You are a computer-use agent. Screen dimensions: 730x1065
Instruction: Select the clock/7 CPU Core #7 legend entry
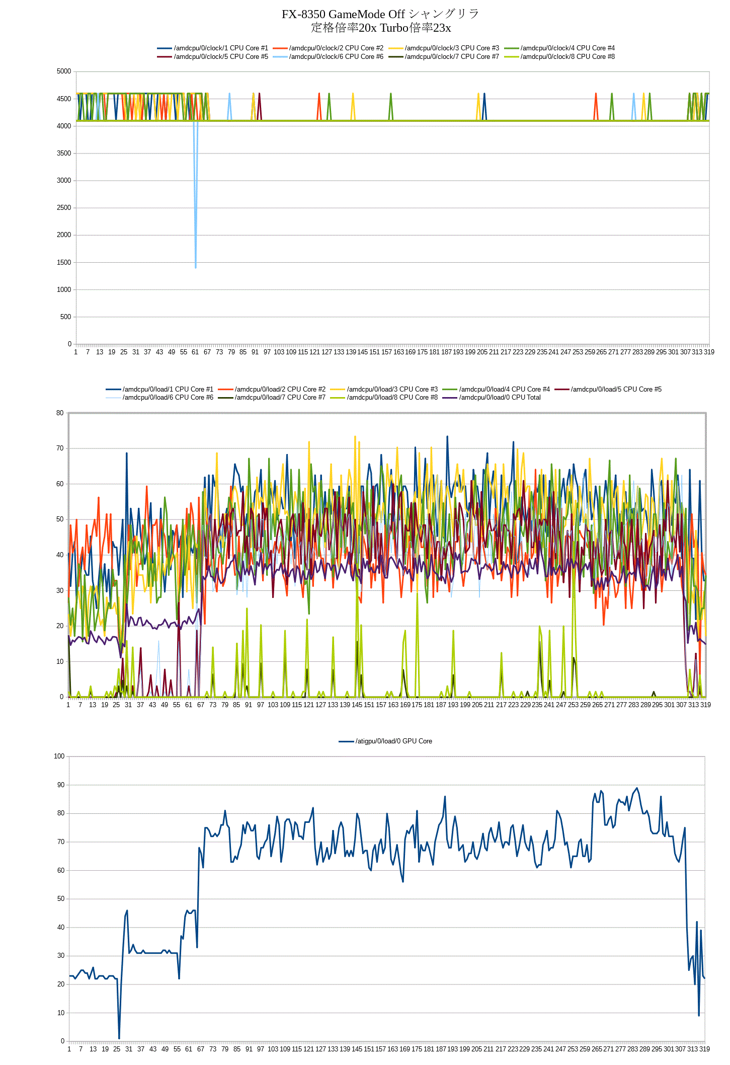pyautogui.click(x=452, y=57)
